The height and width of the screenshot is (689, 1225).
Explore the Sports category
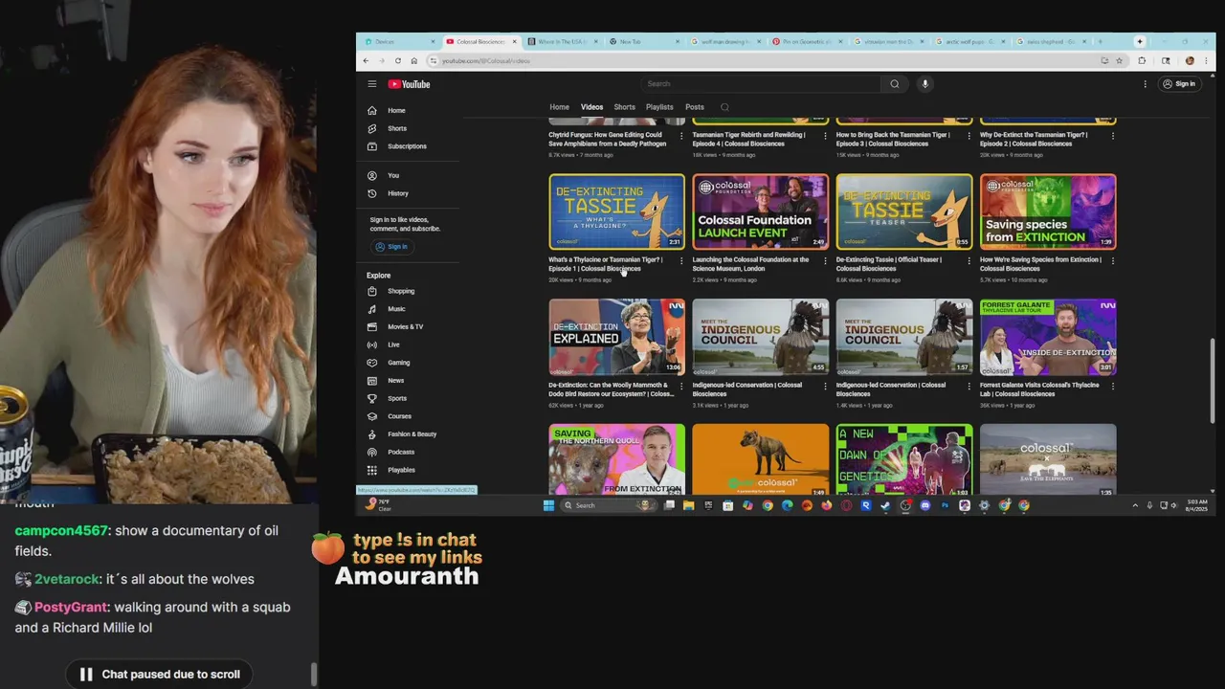pyautogui.click(x=397, y=398)
